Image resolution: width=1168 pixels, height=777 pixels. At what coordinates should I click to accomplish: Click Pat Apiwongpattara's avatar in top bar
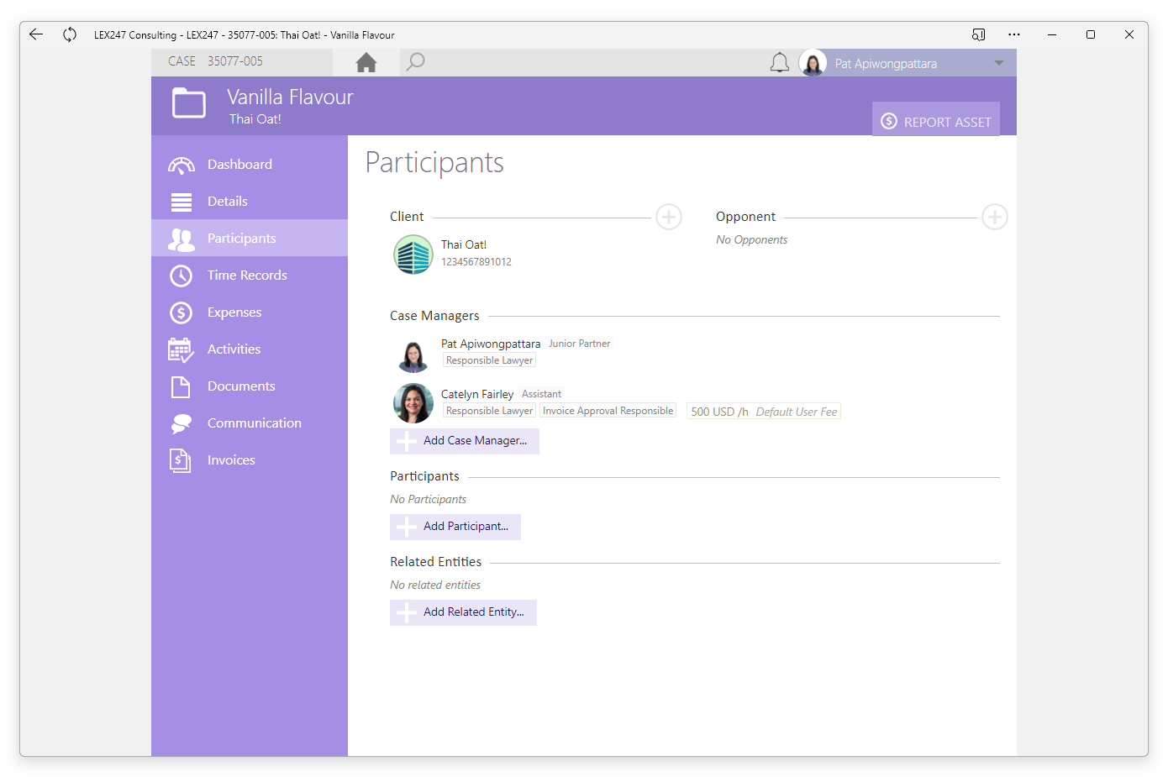coord(813,63)
